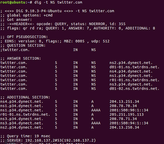This screenshot has height=144, width=164.
Task: Click the d01-01.ns.twtrdns.net. nameserver entry
Action: tap(134, 67)
